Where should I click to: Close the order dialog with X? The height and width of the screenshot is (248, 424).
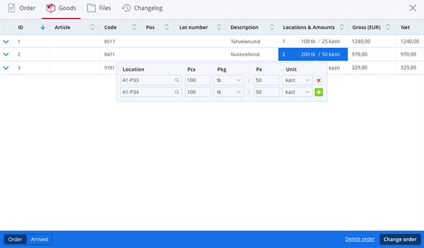click(x=413, y=8)
